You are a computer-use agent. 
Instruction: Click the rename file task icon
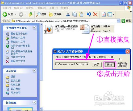pyautogui.click(x=7, y=34)
